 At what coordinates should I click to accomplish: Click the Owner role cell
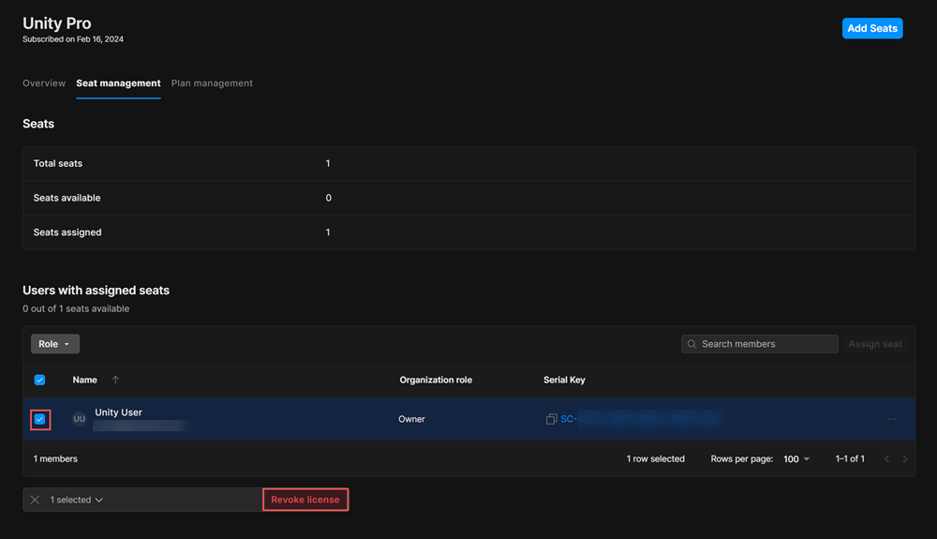coord(411,419)
